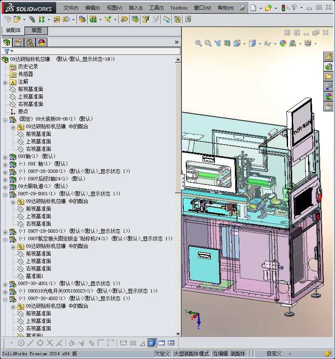335x359 pixels.
Task: Click the Bill of Materials icon
Action: click(x=135, y=19)
